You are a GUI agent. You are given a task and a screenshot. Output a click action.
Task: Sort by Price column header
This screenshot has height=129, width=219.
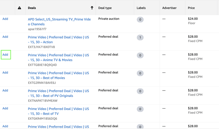tap(191, 8)
